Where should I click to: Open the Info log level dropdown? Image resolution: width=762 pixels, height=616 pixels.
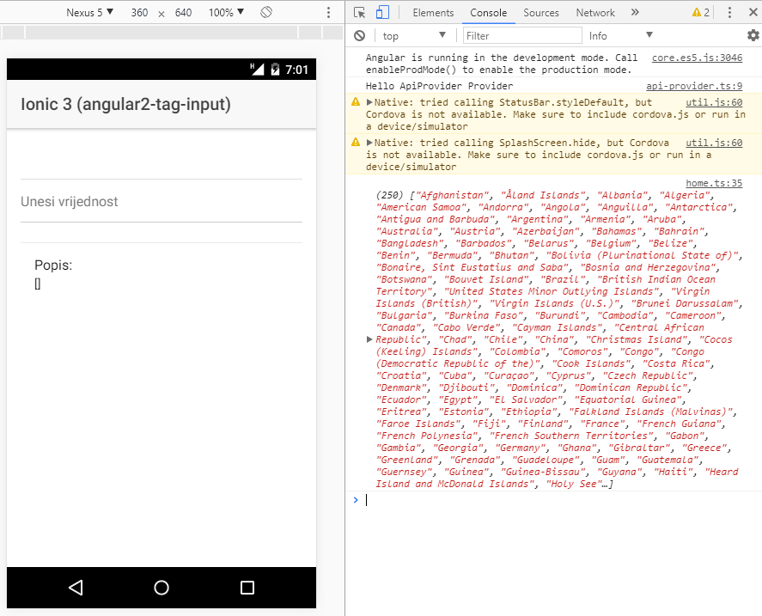tap(620, 35)
